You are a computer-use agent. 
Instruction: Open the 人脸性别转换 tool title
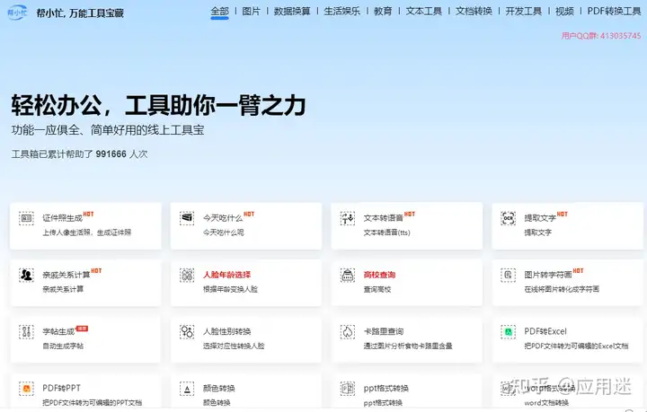point(227,331)
